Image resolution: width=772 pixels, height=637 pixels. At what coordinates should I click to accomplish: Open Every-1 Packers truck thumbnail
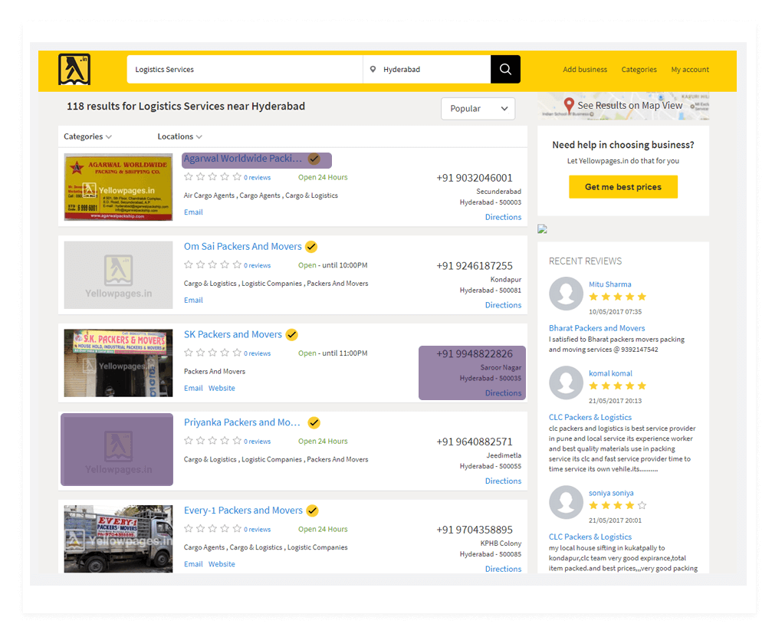(x=118, y=539)
